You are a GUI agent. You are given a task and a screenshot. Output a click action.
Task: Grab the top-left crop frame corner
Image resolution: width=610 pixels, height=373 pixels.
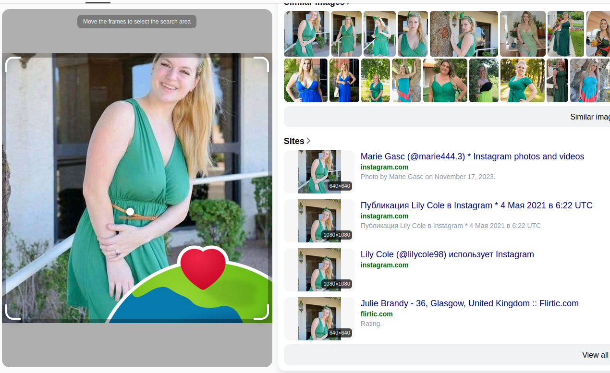coord(13,64)
